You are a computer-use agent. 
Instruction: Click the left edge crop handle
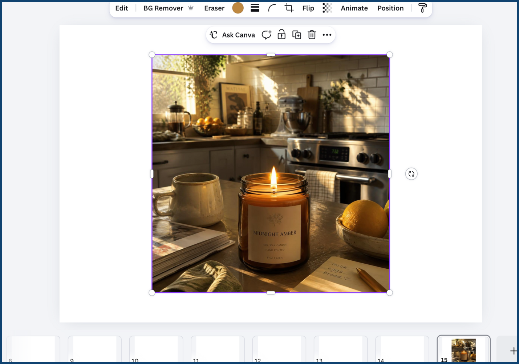point(152,174)
